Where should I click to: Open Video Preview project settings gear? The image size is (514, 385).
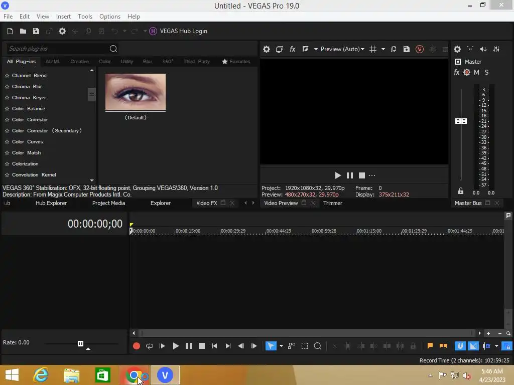(x=267, y=49)
